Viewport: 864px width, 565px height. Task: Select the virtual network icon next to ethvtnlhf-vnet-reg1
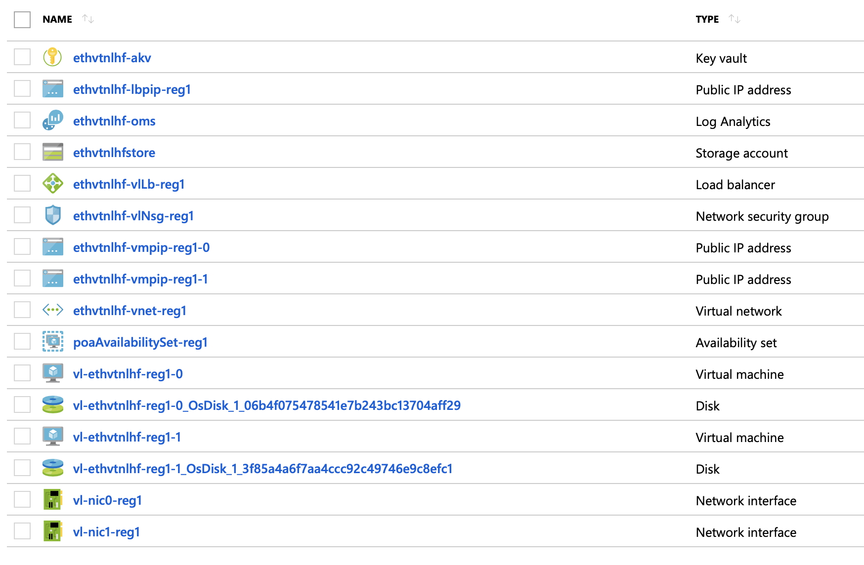coord(52,310)
